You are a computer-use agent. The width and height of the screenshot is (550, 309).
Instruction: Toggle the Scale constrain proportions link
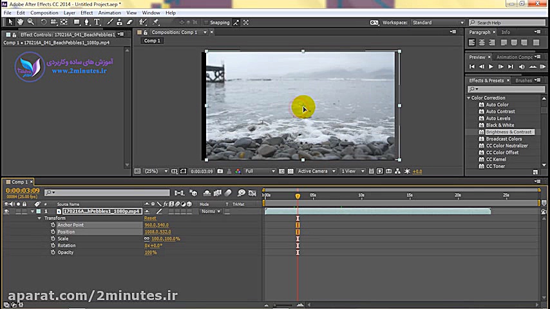(147, 239)
